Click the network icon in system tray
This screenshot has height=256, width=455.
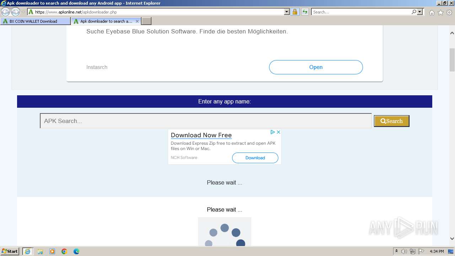413,251
